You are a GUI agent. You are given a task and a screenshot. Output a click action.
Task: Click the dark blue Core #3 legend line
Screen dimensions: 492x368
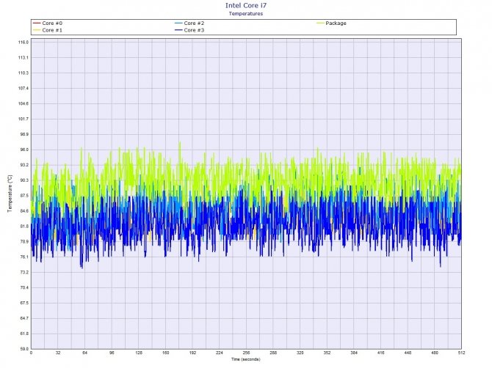(x=178, y=30)
